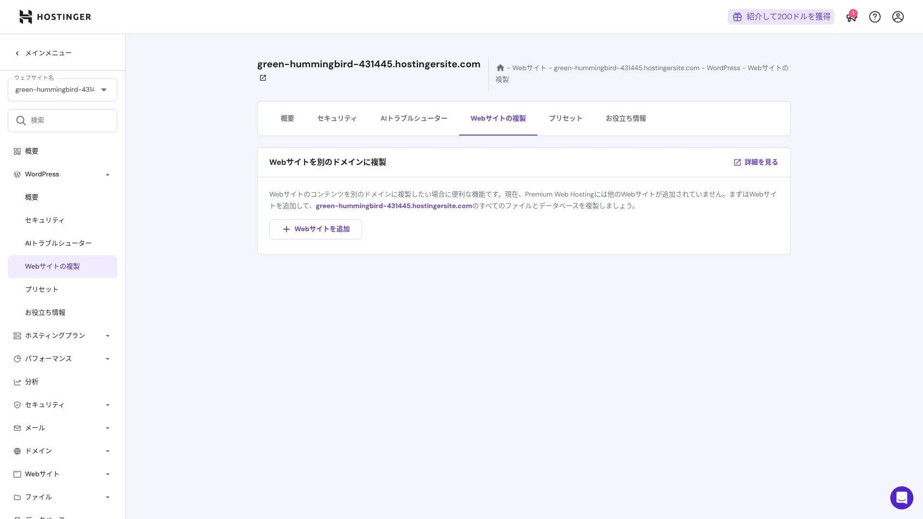
Task: Click the ホスティングプラン server icon
Action: tap(17, 336)
